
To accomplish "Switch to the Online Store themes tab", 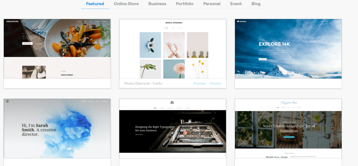I will pos(126,4).
